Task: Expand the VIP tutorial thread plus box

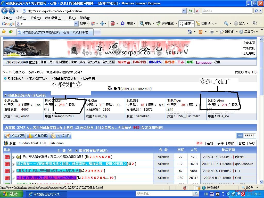Action: click(13, 164)
